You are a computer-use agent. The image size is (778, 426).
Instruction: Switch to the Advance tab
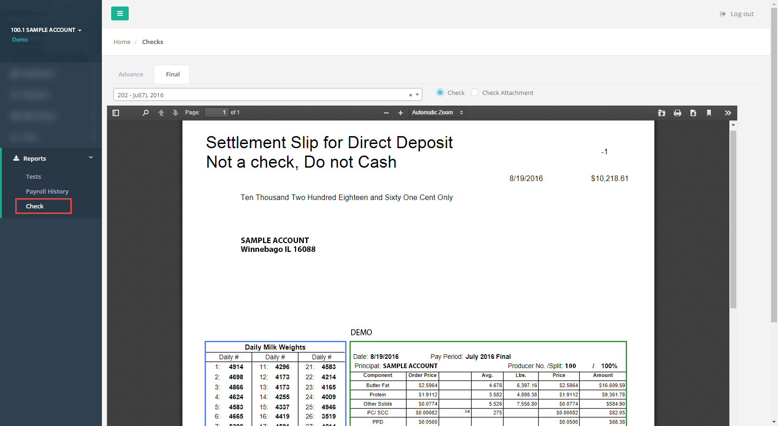tap(131, 74)
